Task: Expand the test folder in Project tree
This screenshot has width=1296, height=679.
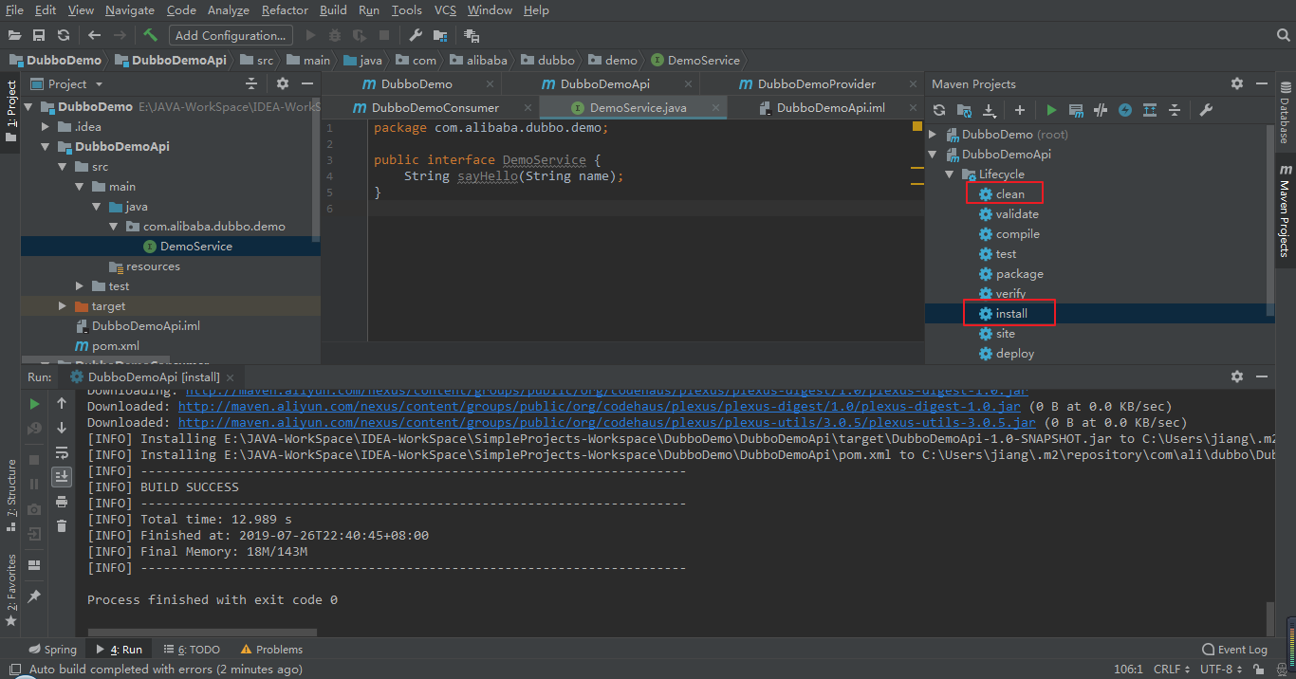Action: coord(80,285)
